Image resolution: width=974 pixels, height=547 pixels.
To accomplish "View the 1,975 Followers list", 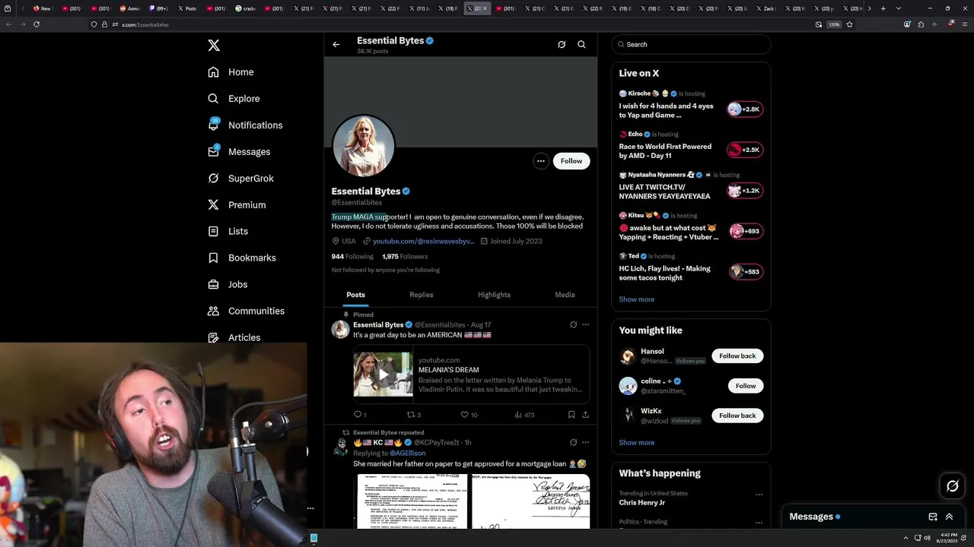I will pos(405,257).
